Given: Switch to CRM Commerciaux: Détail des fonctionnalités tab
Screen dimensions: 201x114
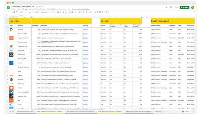Looking at the screenshot, I should point(81,112).
